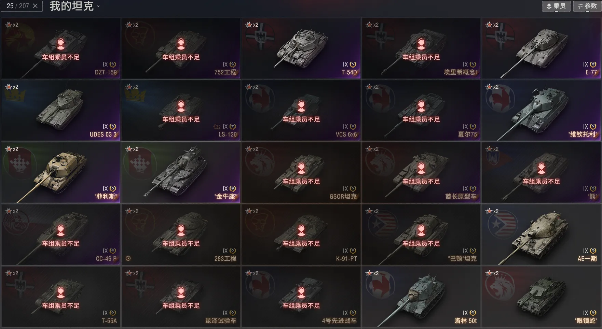The height and width of the screenshot is (329, 602).
Task: Click the x2 star bonus on T-54D
Action: click(252, 25)
